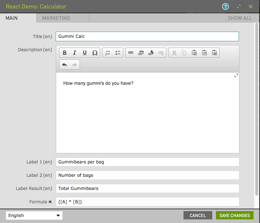The image size is (260, 223).
Task: Toggle italic formatting in description toolbar
Action: coord(75,53)
